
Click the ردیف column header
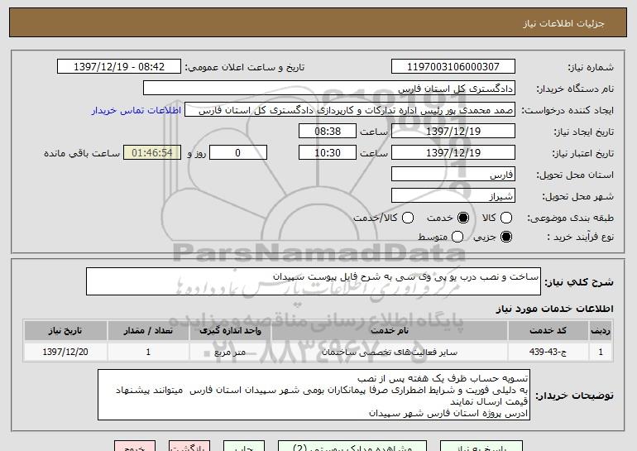[x=601, y=330]
